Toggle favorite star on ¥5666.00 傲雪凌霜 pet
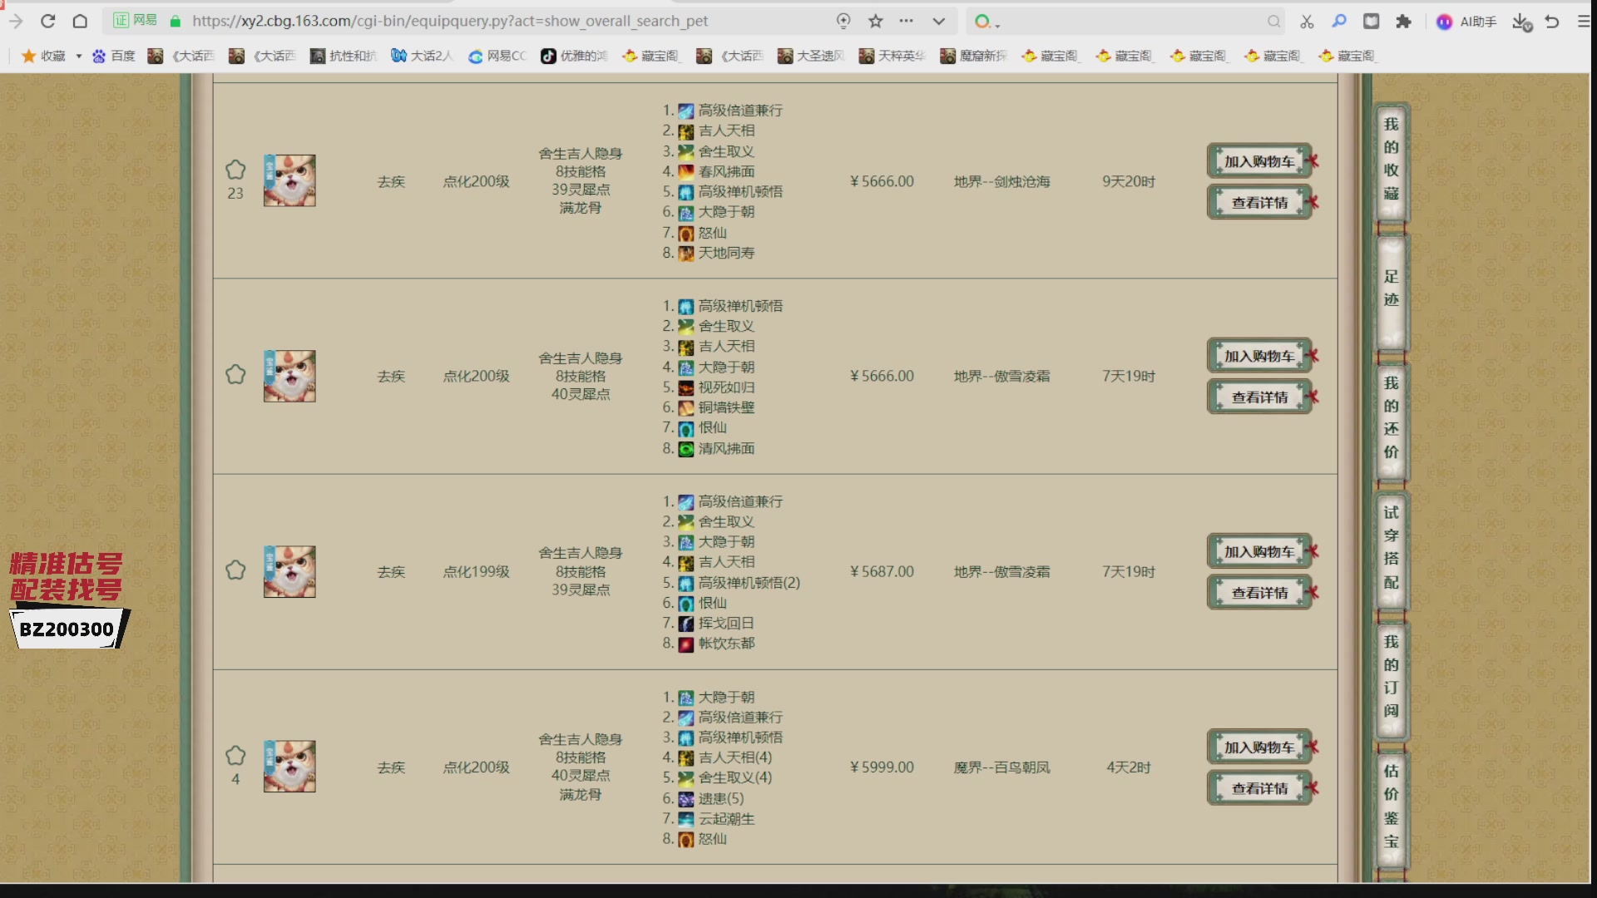Screen dimensions: 1597x898 (235, 374)
